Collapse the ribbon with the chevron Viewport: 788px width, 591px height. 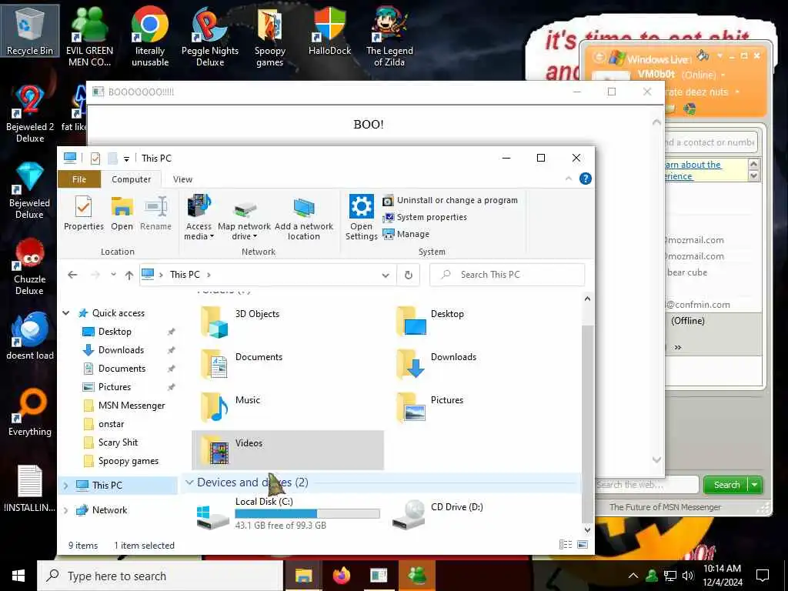[569, 179]
